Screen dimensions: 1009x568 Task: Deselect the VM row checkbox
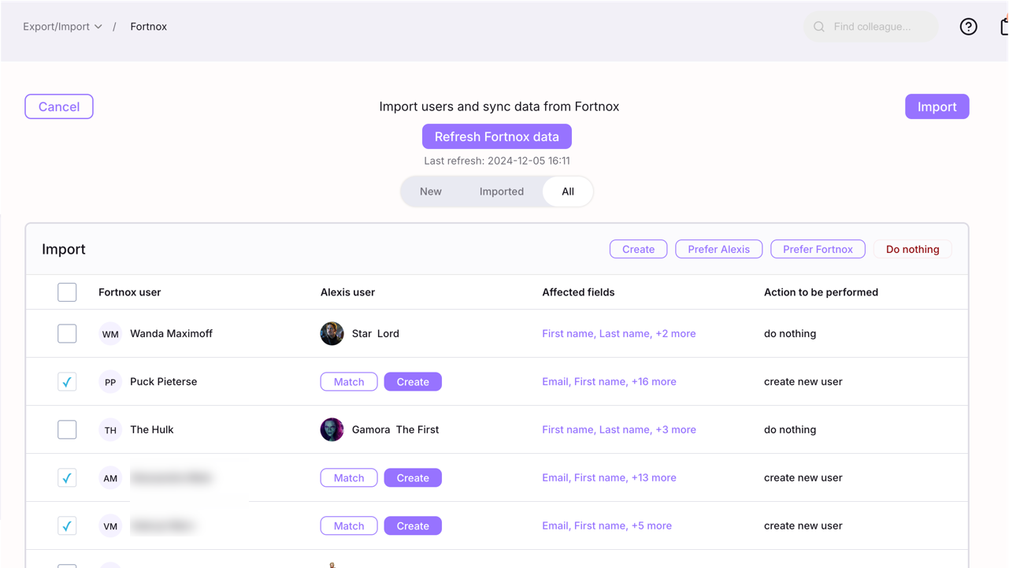(67, 526)
